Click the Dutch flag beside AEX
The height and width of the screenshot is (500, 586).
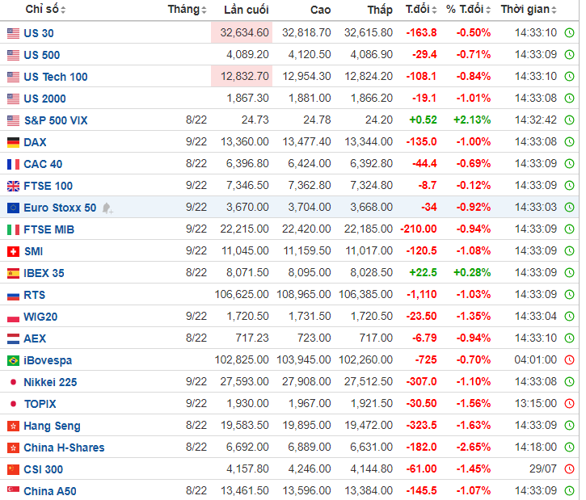(13, 338)
